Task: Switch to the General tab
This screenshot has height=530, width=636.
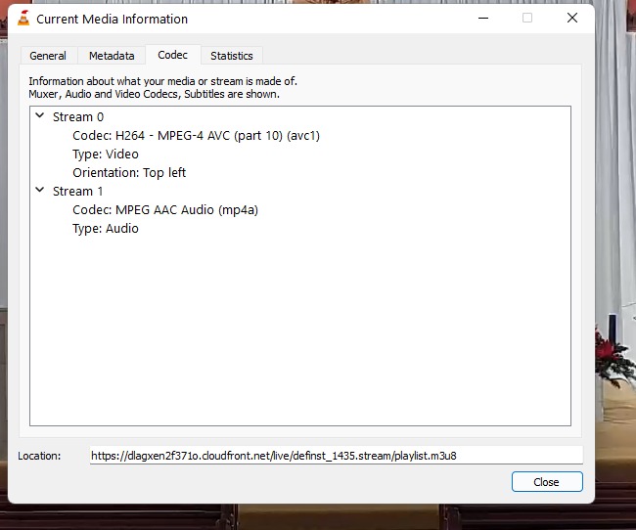Action: tap(48, 56)
